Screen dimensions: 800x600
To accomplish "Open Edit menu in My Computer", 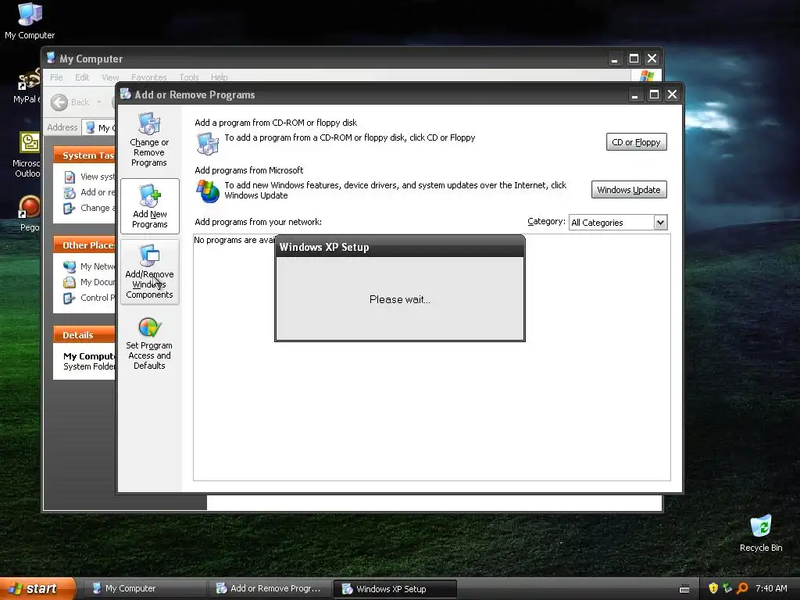I will point(82,77).
